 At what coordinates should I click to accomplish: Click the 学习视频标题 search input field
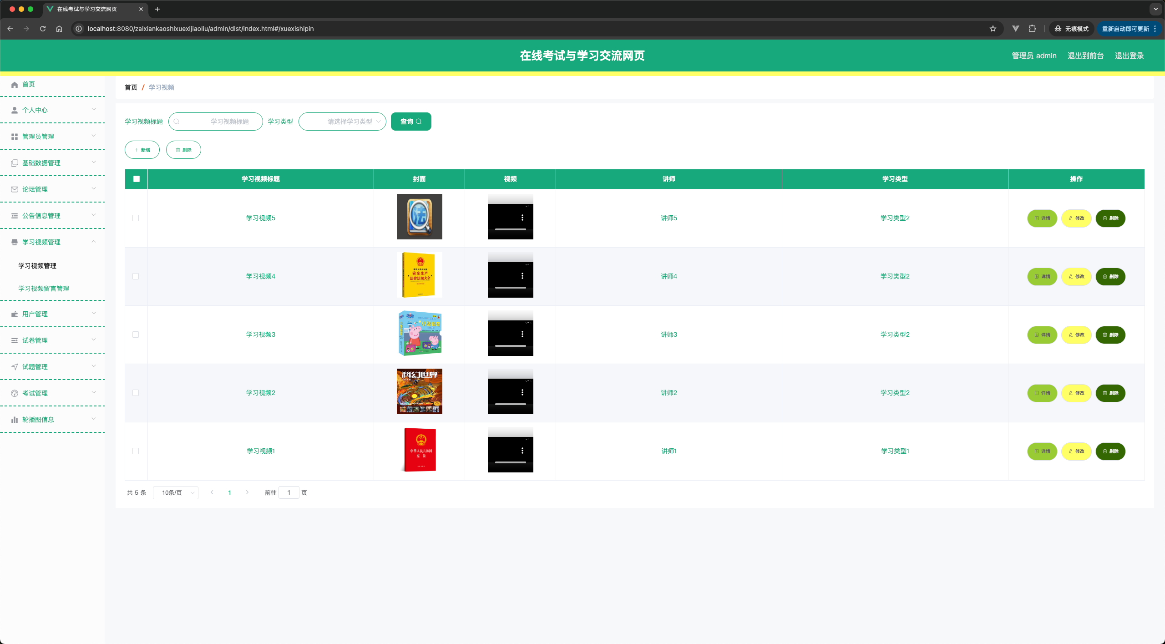[216, 122]
